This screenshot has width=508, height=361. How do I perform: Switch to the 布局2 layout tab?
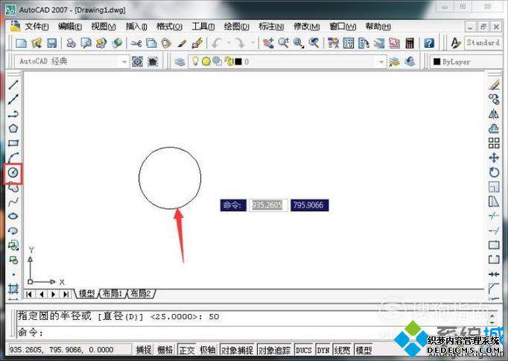coord(141,294)
